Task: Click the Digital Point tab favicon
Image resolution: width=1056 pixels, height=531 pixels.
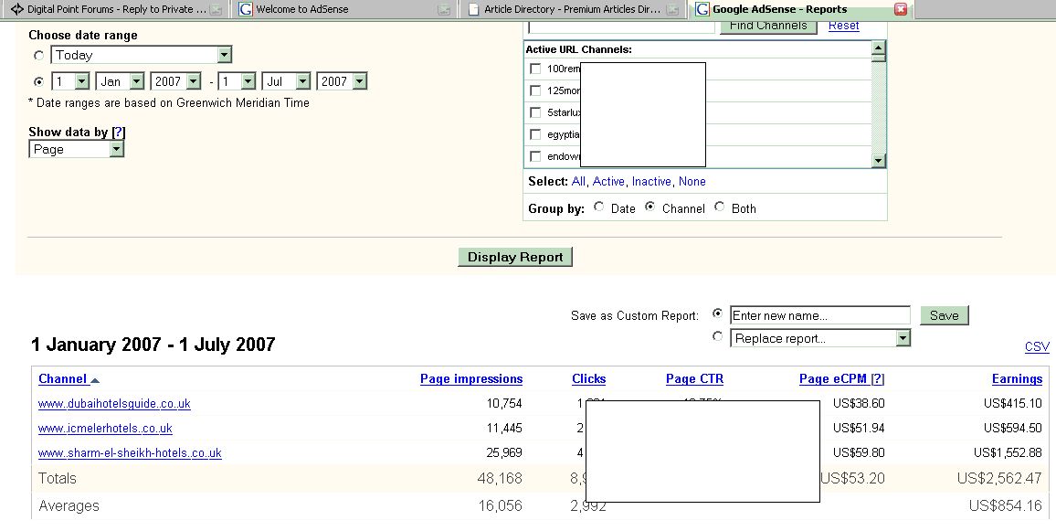Action: pyautogui.click(x=16, y=9)
